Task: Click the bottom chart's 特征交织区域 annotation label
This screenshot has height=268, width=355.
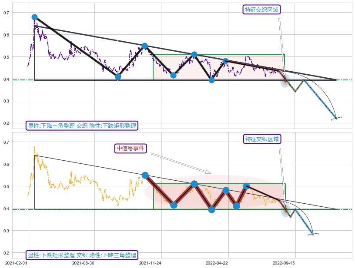Action: pos(261,139)
